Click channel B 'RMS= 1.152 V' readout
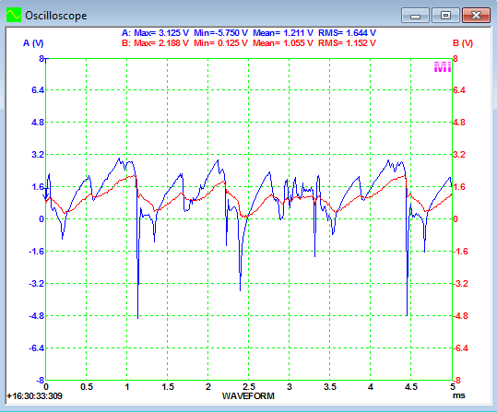497x412 pixels. (x=347, y=43)
